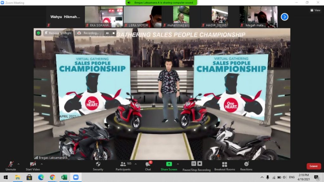Viewport: 324px width, 182px height.
Task: Expand share options arrow beside Share Screen
Action: pyautogui.click(x=178, y=164)
